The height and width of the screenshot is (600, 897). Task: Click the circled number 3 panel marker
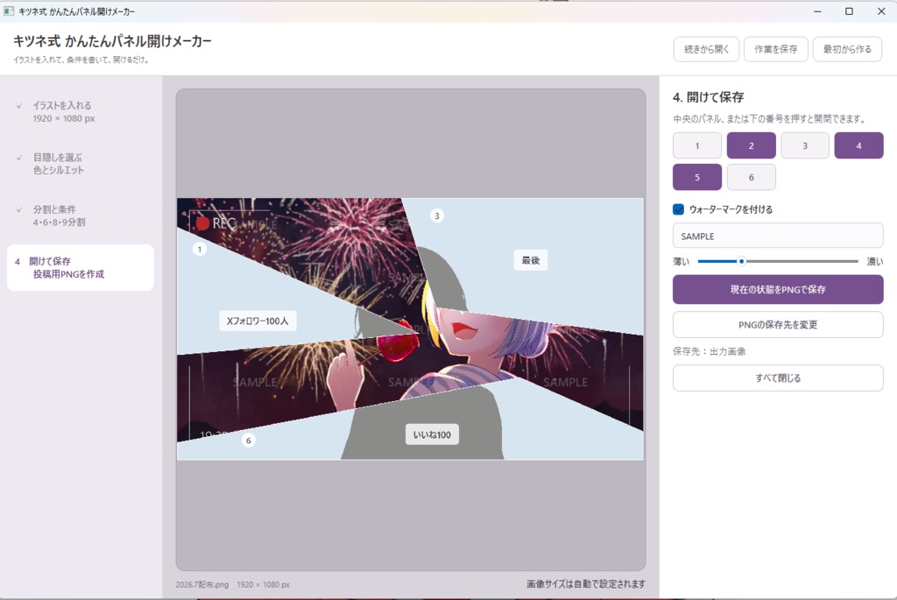(437, 215)
